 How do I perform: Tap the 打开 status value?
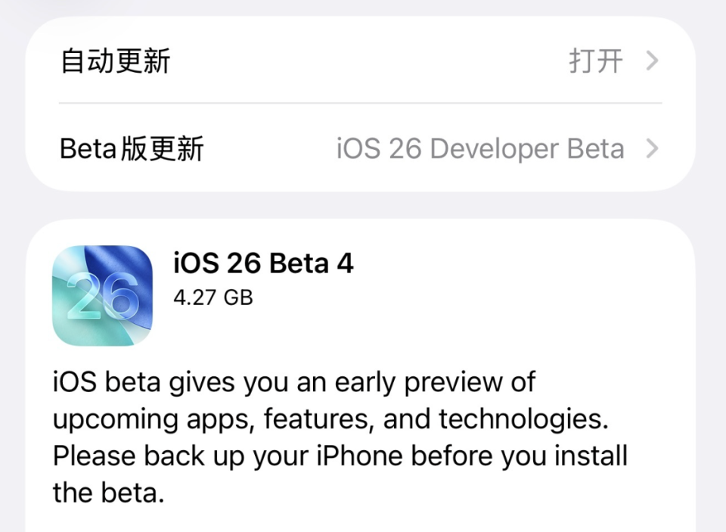[x=596, y=61]
